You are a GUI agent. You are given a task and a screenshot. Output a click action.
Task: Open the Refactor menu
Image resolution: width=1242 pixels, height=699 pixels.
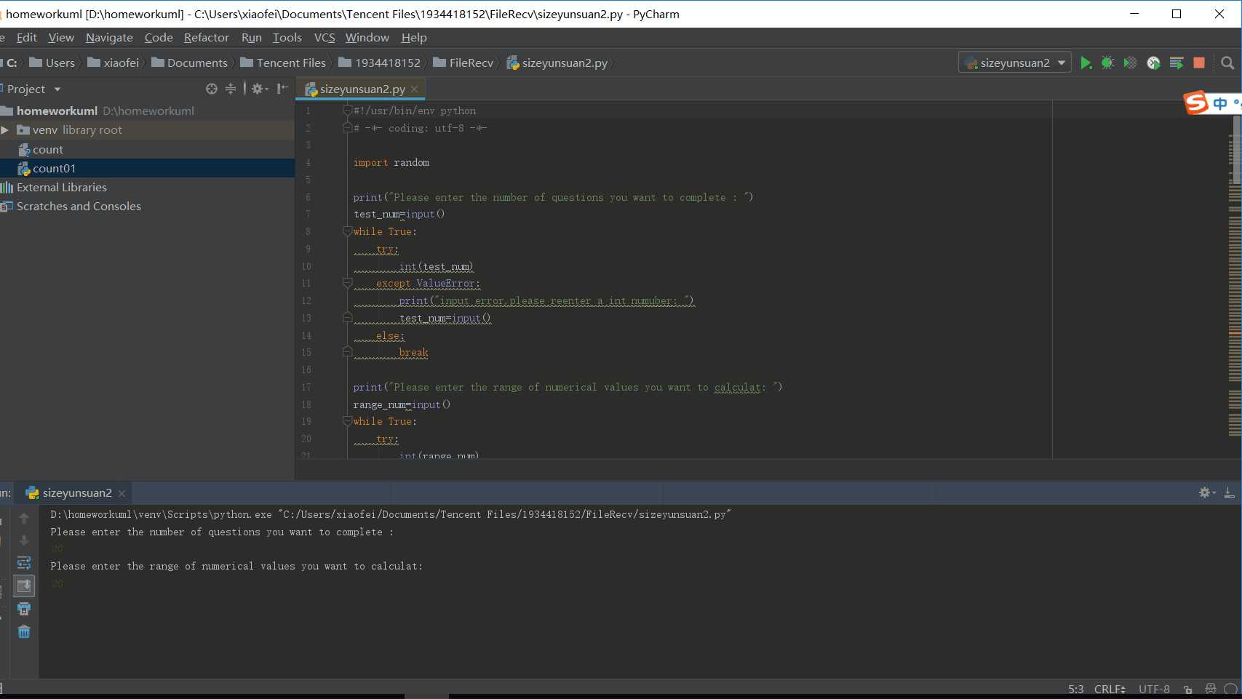pyautogui.click(x=207, y=37)
